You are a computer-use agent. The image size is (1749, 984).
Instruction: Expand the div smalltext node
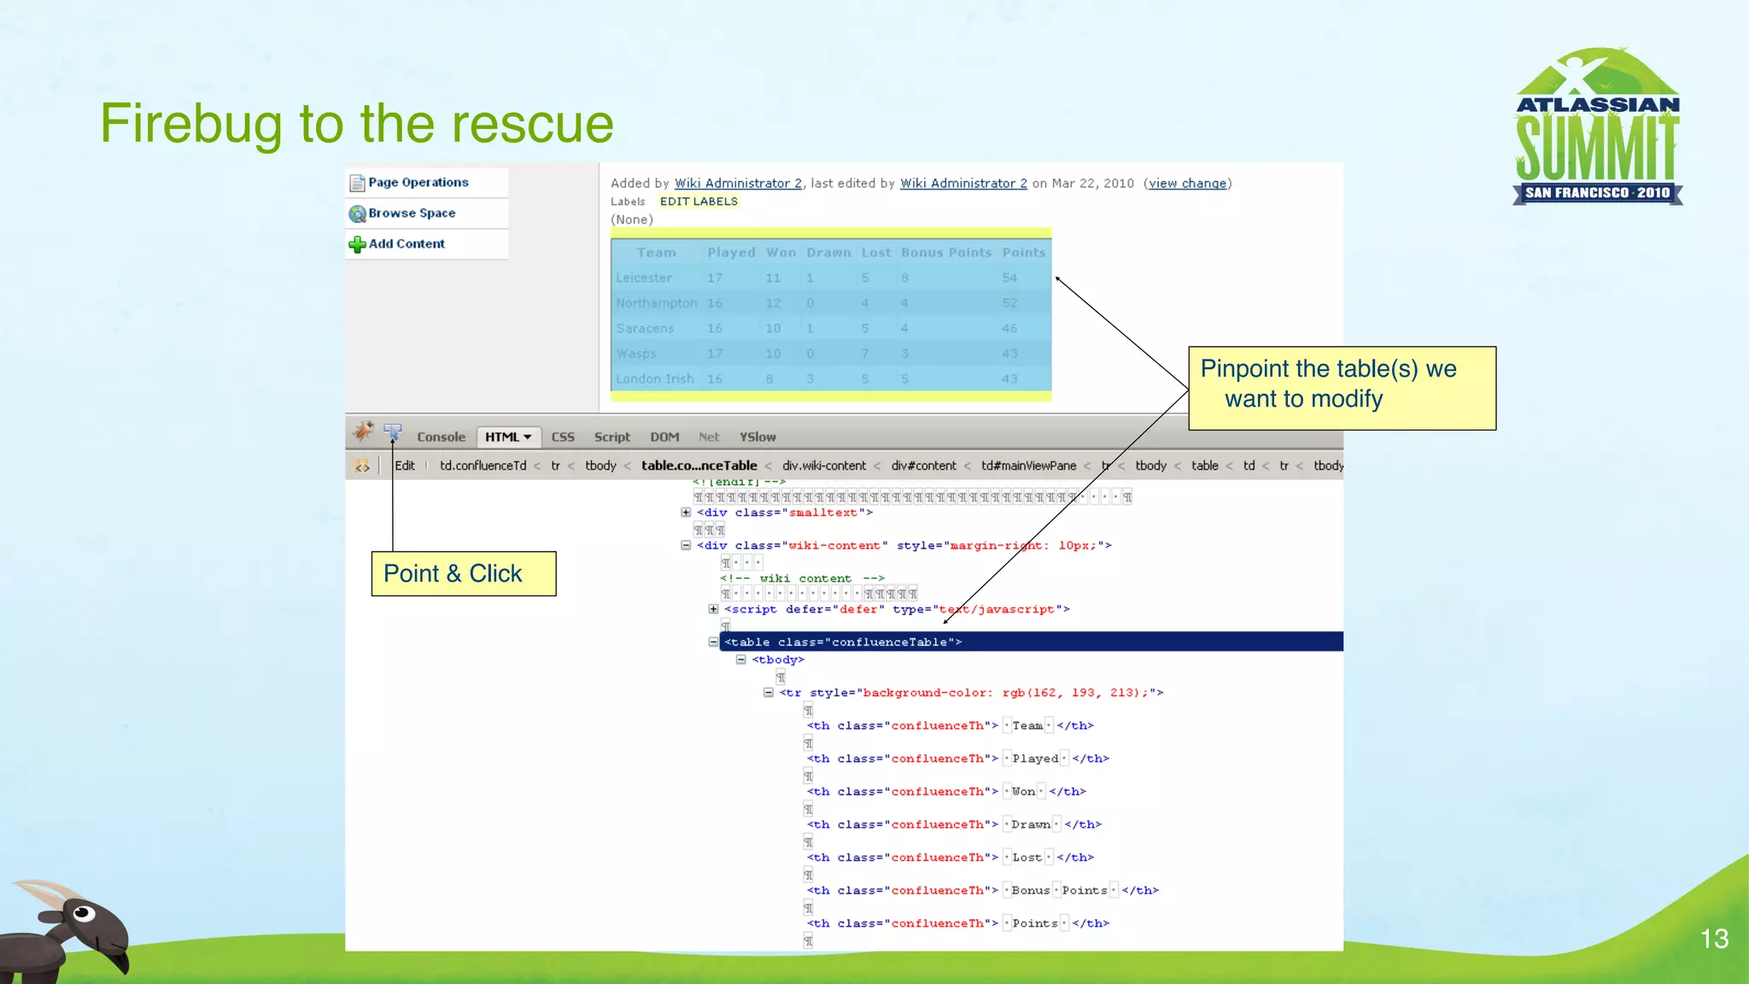pyautogui.click(x=686, y=512)
